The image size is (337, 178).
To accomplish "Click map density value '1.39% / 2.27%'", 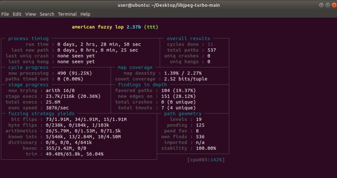I will click(183, 73).
